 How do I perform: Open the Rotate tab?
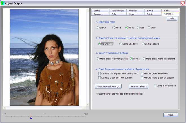point(153,14)
